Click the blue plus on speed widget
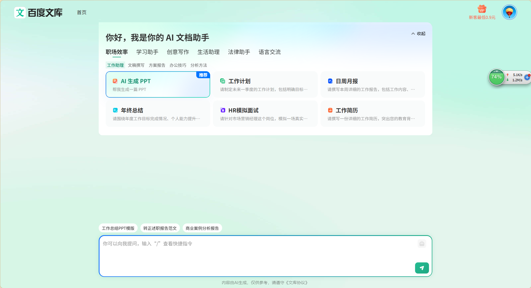 pos(527,77)
